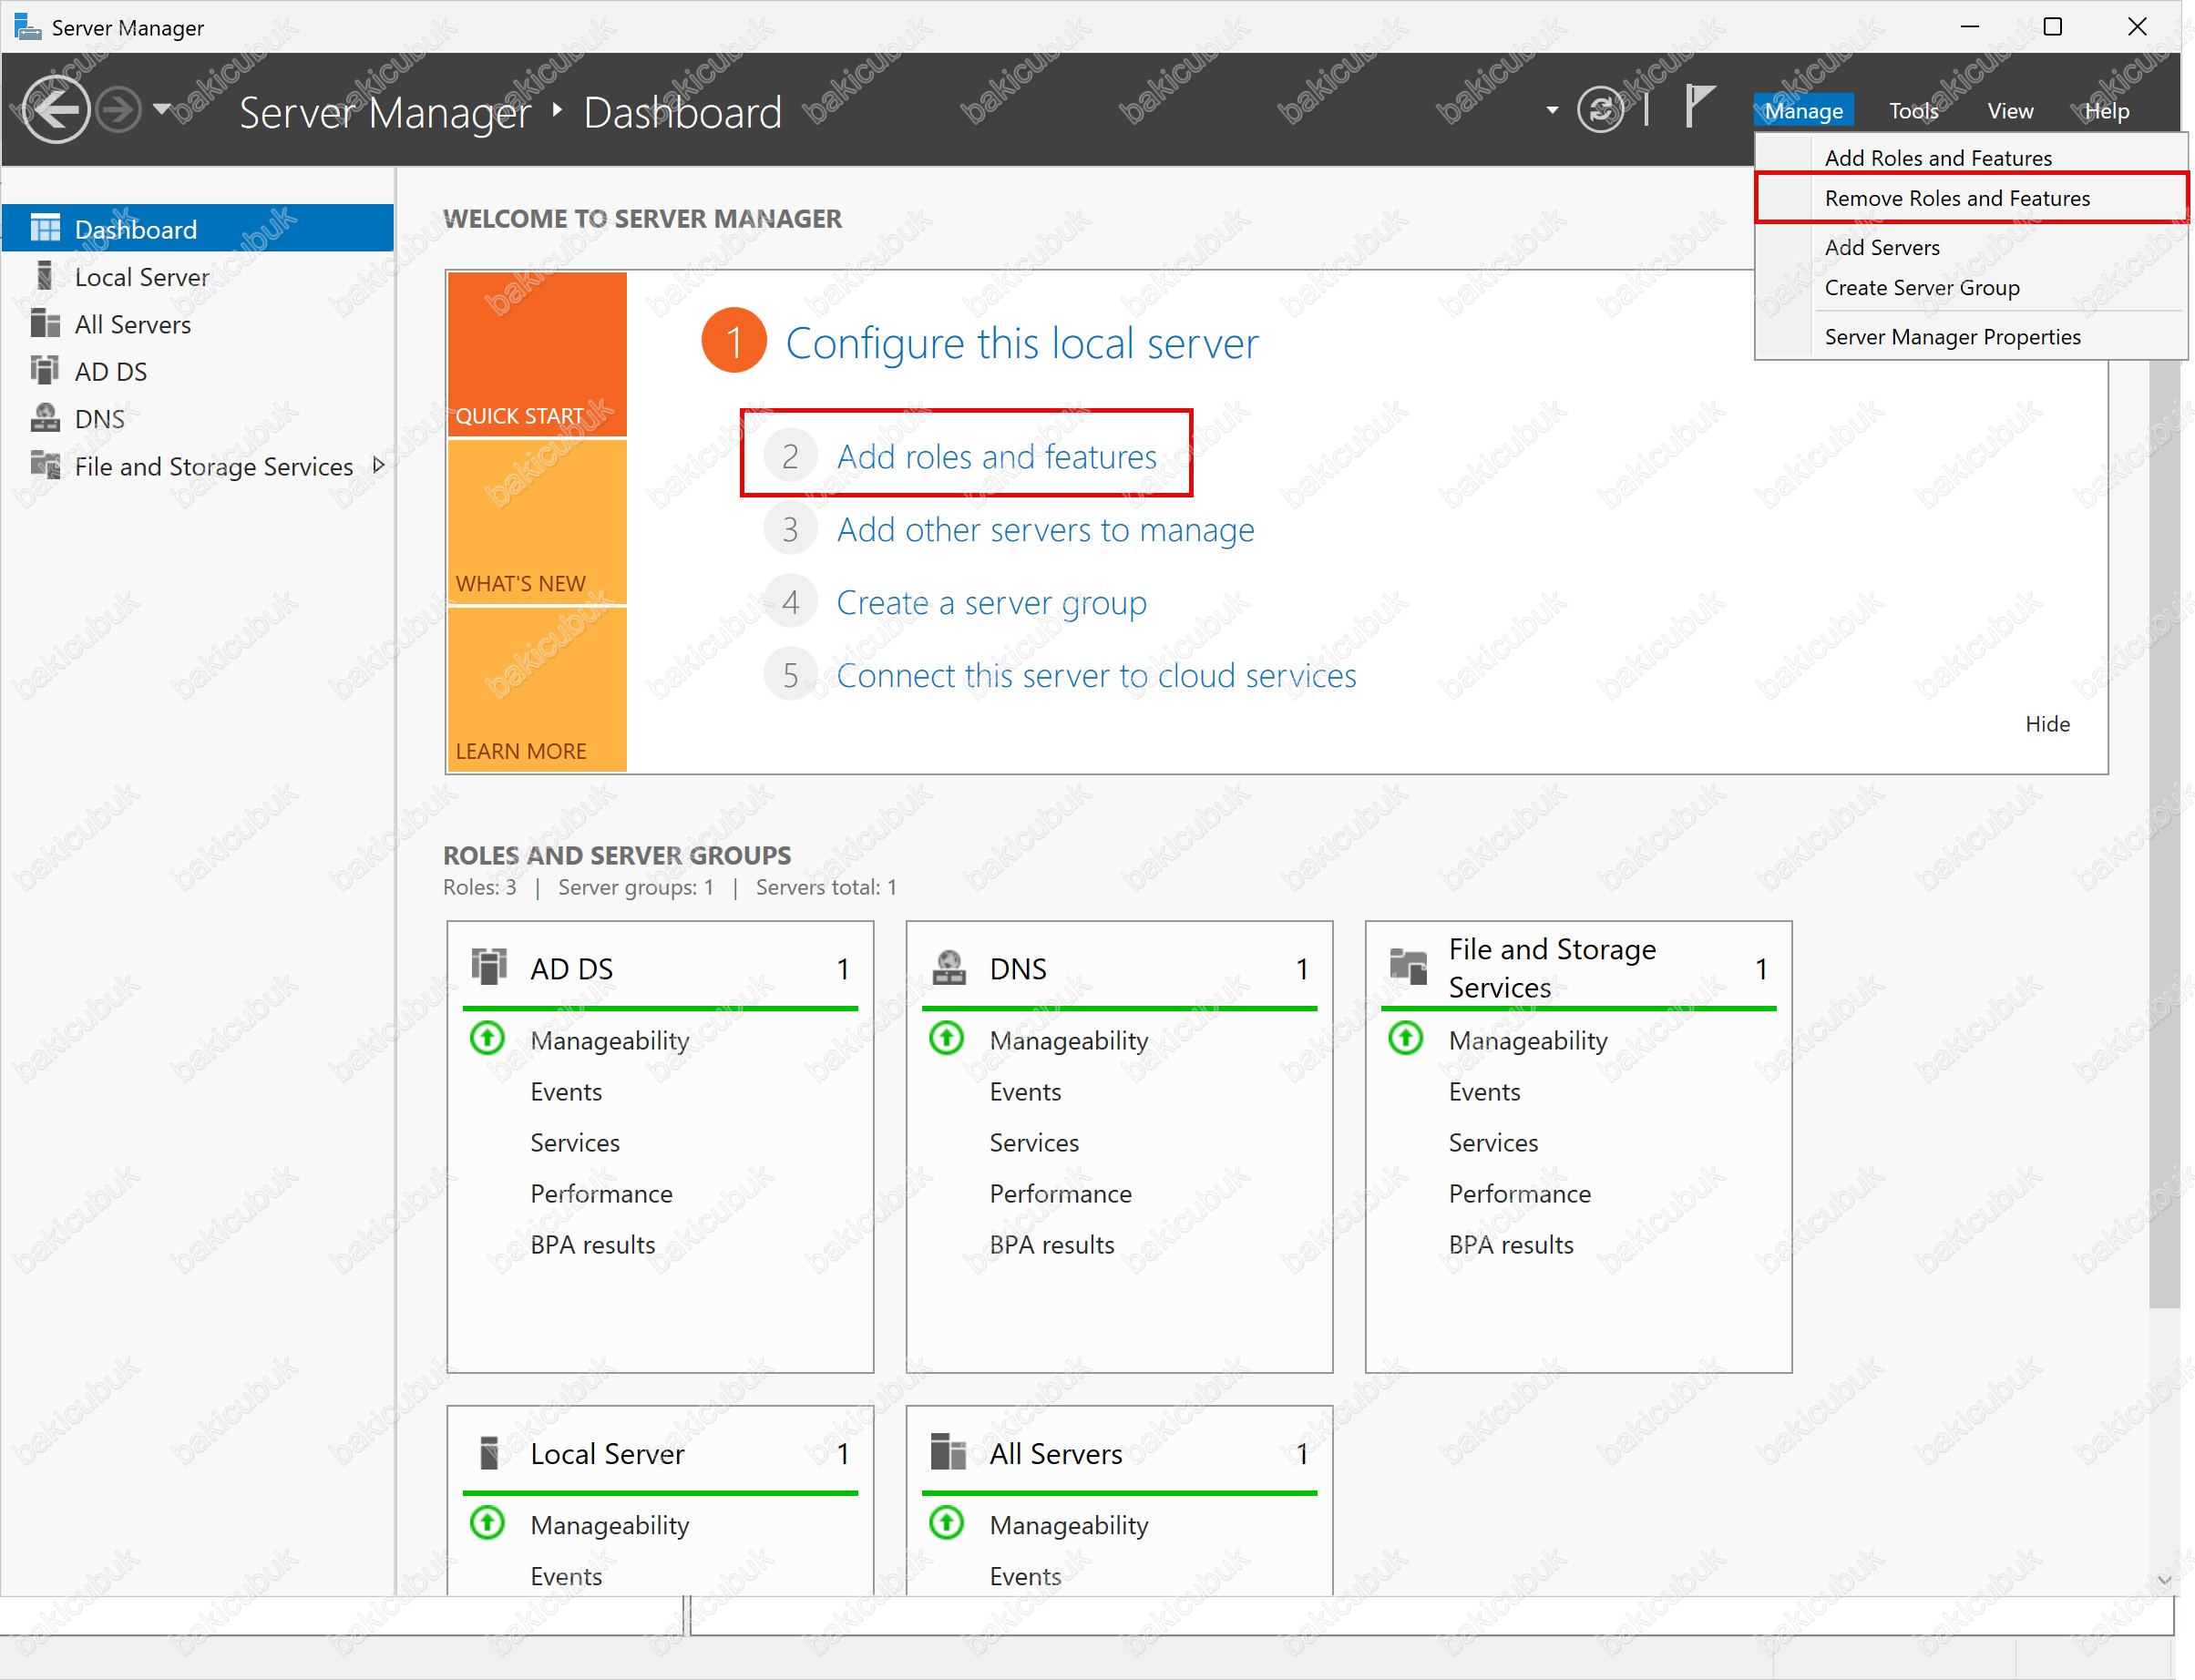Click the AD DS tile icon
The height and width of the screenshot is (1680, 2195).
click(x=489, y=966)
